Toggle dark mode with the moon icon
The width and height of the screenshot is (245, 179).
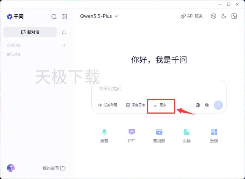[224, 16]
